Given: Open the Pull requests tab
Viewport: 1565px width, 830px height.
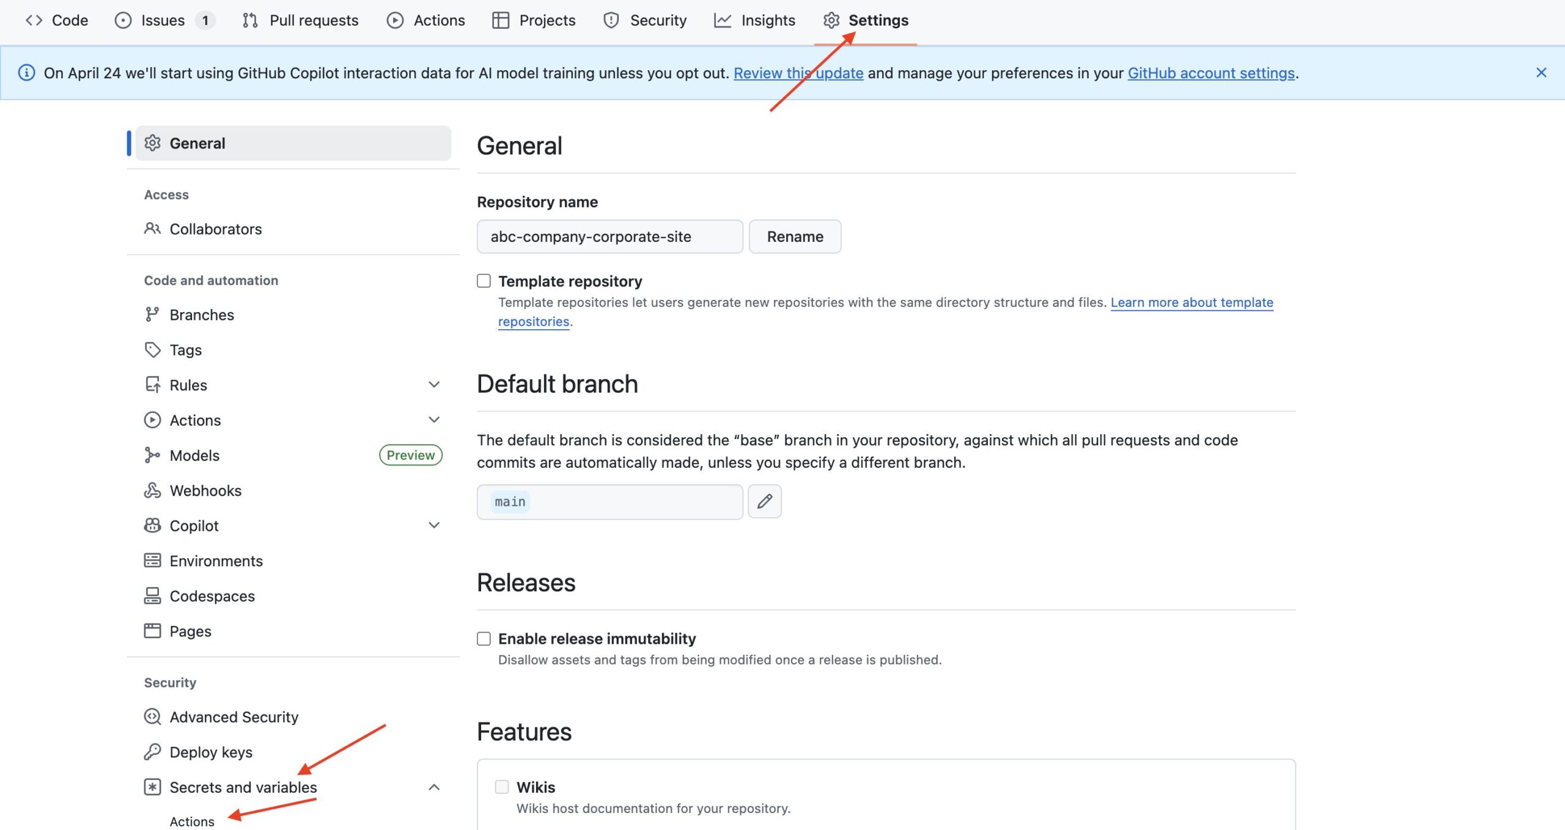Looking at the screenshot, I should (x=300, y=20).
